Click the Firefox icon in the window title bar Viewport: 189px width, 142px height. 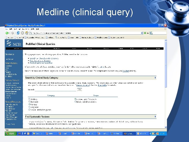pos(6,26)
